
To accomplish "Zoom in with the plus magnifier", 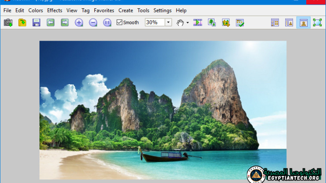I will coord(79,22).
